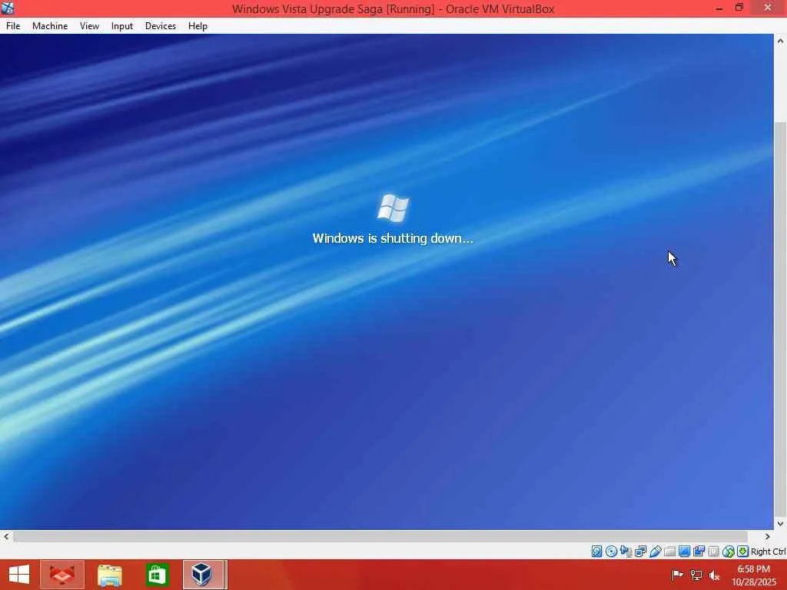Open the Machine menu
Screen dimensions: 787x590
(x=50, y=26)
